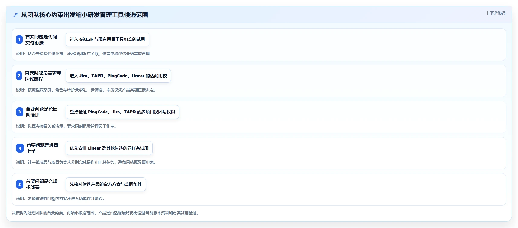Image resolution: width=518 pixels, height=228 pixels.
Task: Click the arrow icon beside the title
Action: pyautogui.click(x=15, y=15)
